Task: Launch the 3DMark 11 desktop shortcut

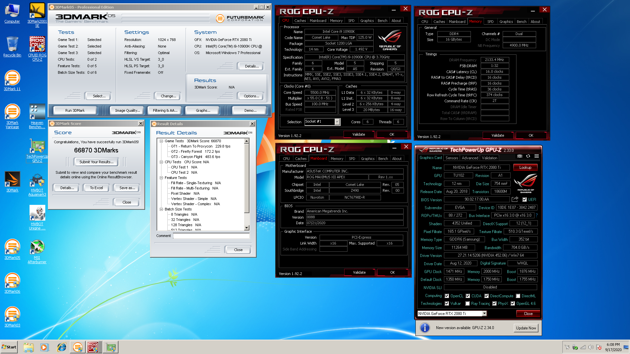Action: tap(12, 80)
